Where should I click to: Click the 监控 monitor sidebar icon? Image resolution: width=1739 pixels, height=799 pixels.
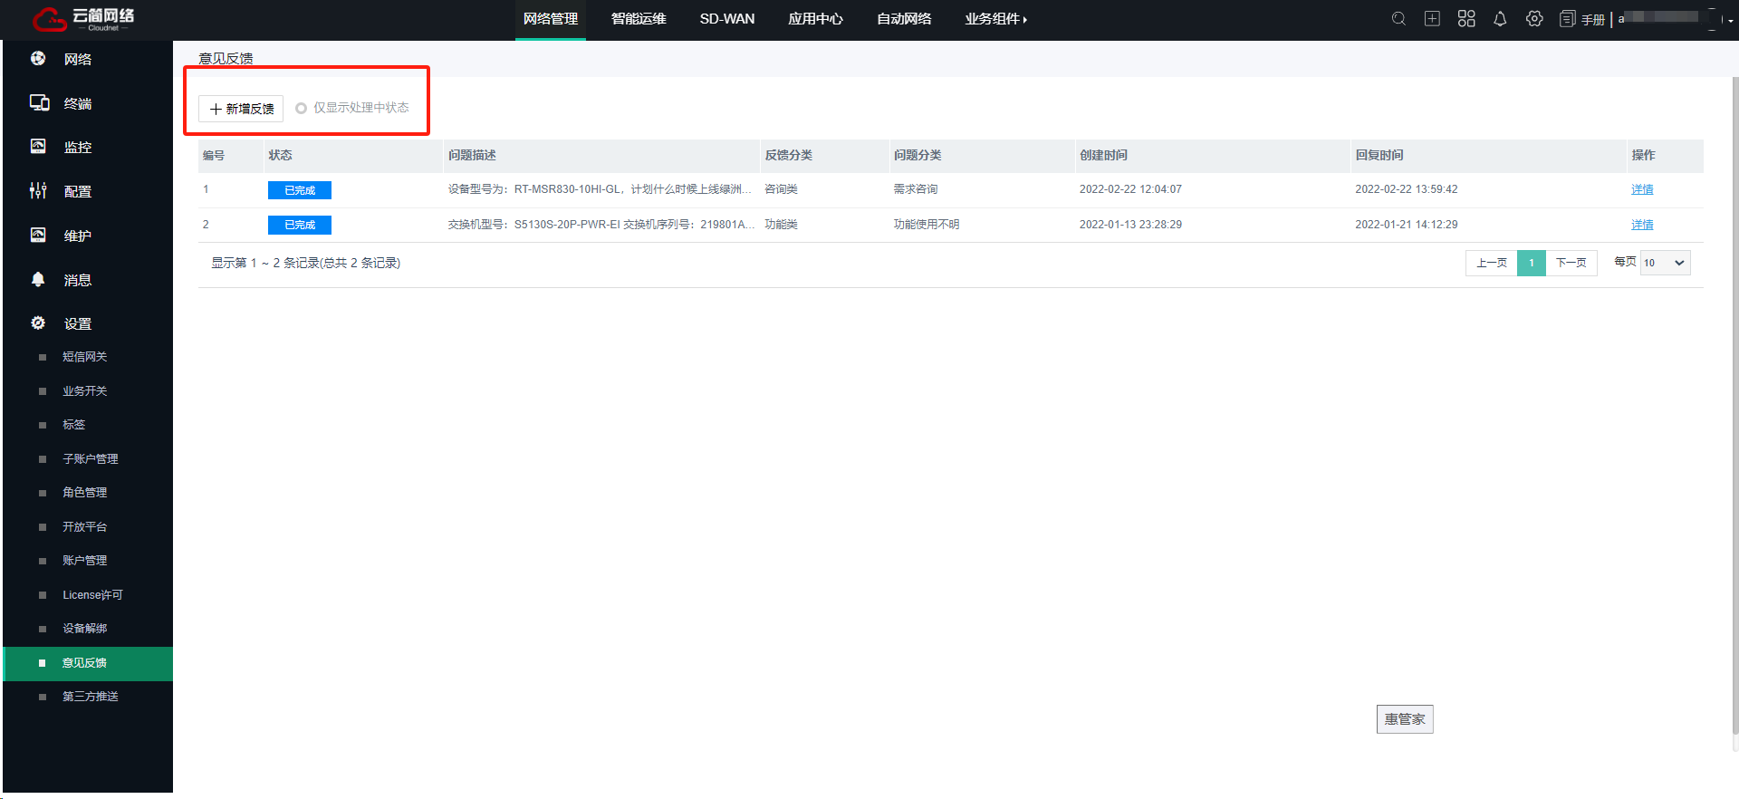pyautogui.click(x=38, y=147)
